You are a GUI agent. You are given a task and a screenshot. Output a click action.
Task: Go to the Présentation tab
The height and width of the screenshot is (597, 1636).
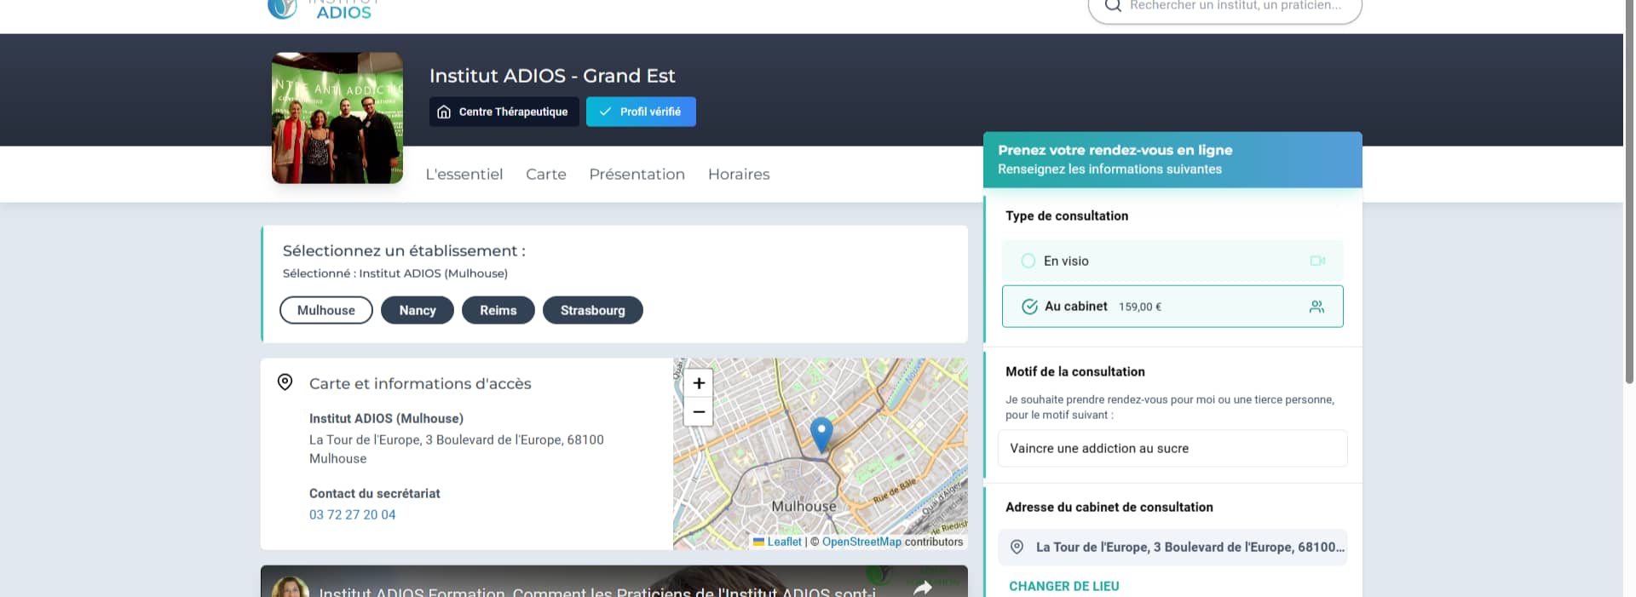pos(637,174)
